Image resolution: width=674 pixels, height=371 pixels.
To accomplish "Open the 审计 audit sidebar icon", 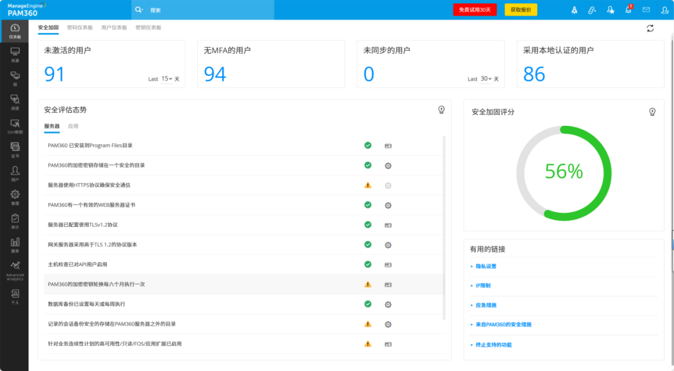I will tap(14, 221).
